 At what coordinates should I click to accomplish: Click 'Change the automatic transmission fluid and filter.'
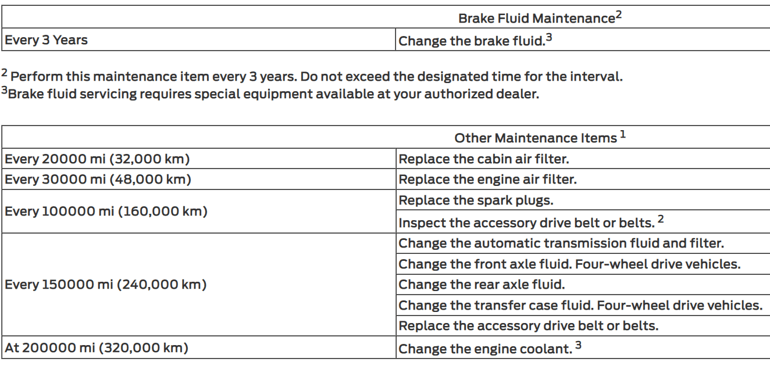(561, 243)
